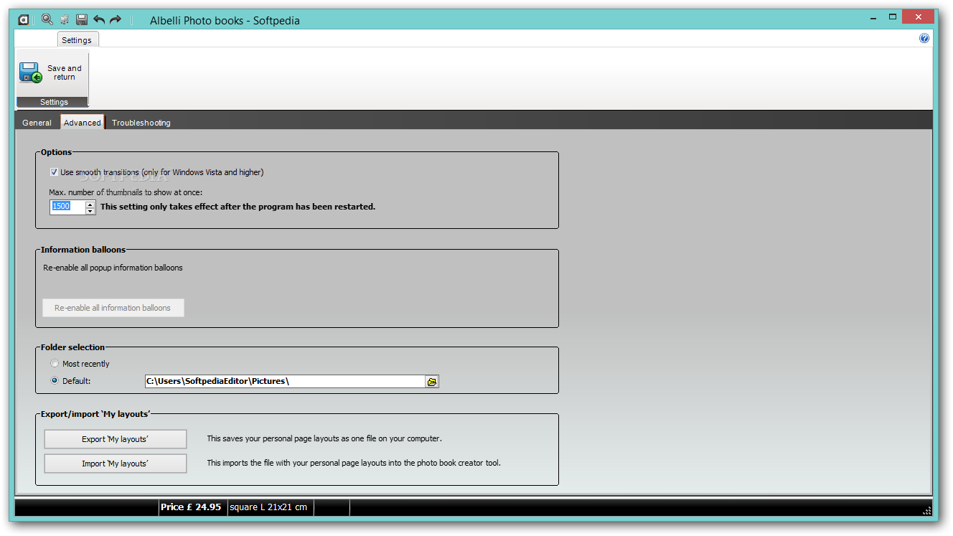Click the Price £ 24.95 status entry

coord(191,507)
